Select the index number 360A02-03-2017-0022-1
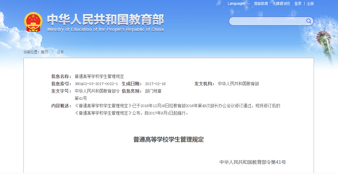Image resolution: width=338 pixels, height=174 pixels. (x=96, y=84)
